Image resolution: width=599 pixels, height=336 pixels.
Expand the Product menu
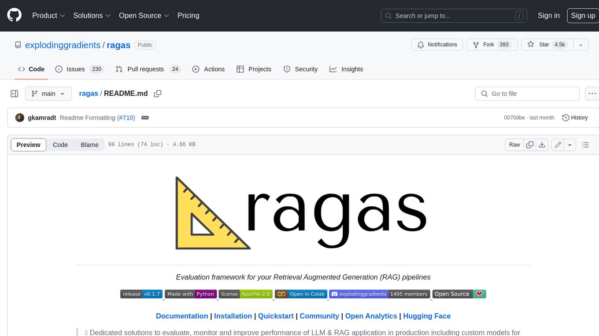[x=48, y=15]
